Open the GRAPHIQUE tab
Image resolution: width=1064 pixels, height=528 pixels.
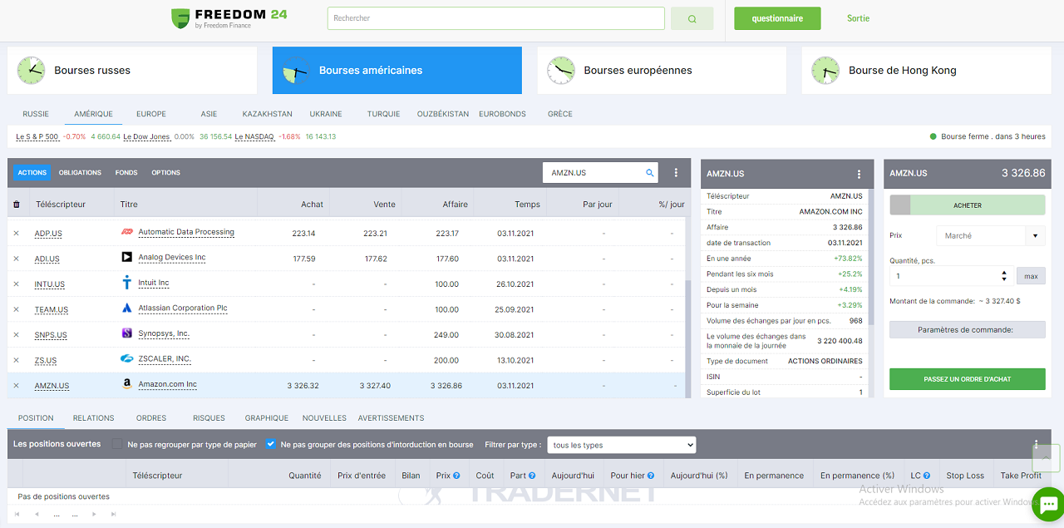267,418
